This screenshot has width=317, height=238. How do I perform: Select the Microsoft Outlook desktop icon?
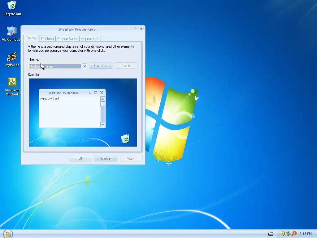coord(12,87)
